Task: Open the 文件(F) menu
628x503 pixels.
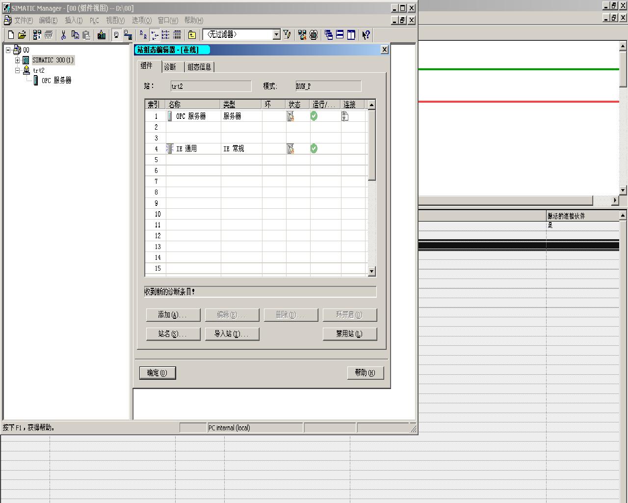Action: pyautogui.click(x=24, y=20)
